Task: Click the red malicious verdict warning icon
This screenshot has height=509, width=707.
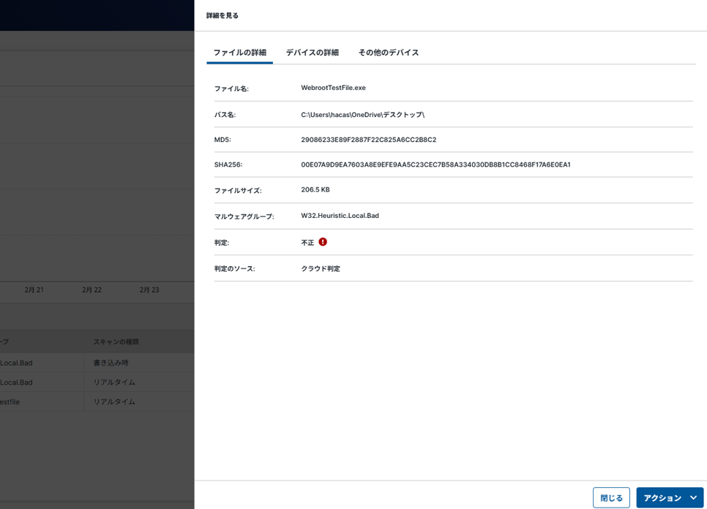Action: (x=323, y=242)
